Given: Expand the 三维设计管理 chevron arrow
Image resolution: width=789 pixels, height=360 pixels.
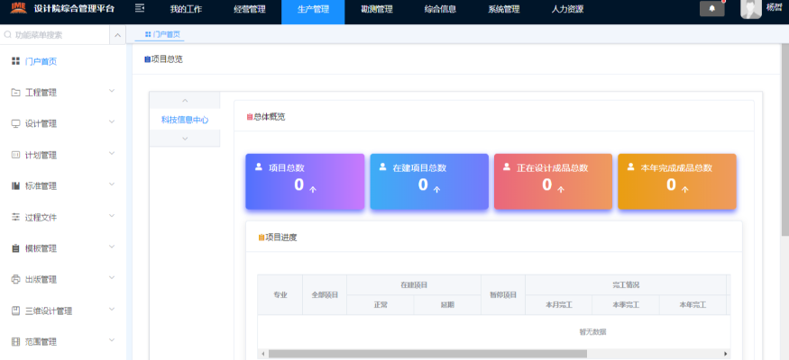Looking at the screenshot, I should pyautogui.click(x=112, y=310).
